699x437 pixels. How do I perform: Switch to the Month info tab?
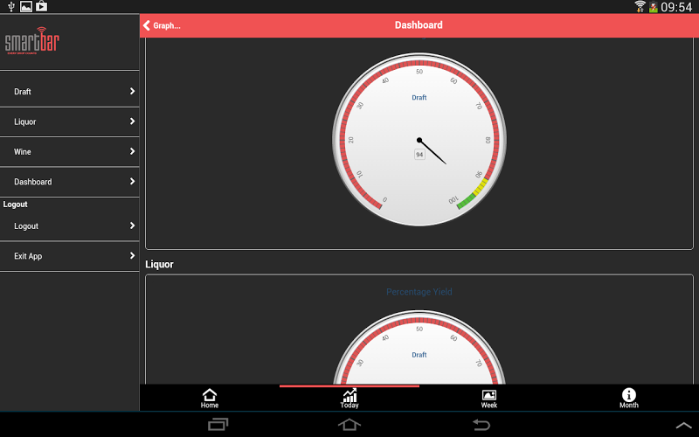point(629,399)
